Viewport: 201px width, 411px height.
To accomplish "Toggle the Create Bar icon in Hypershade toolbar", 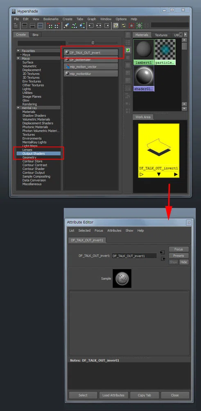I will tap(16, 25).
